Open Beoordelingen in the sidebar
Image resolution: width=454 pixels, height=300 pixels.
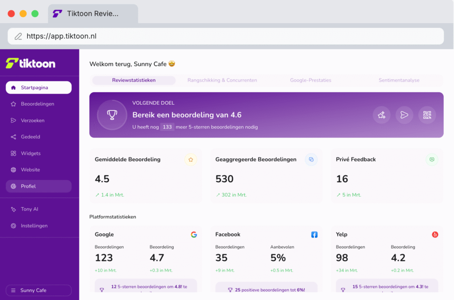click(37, 104)
